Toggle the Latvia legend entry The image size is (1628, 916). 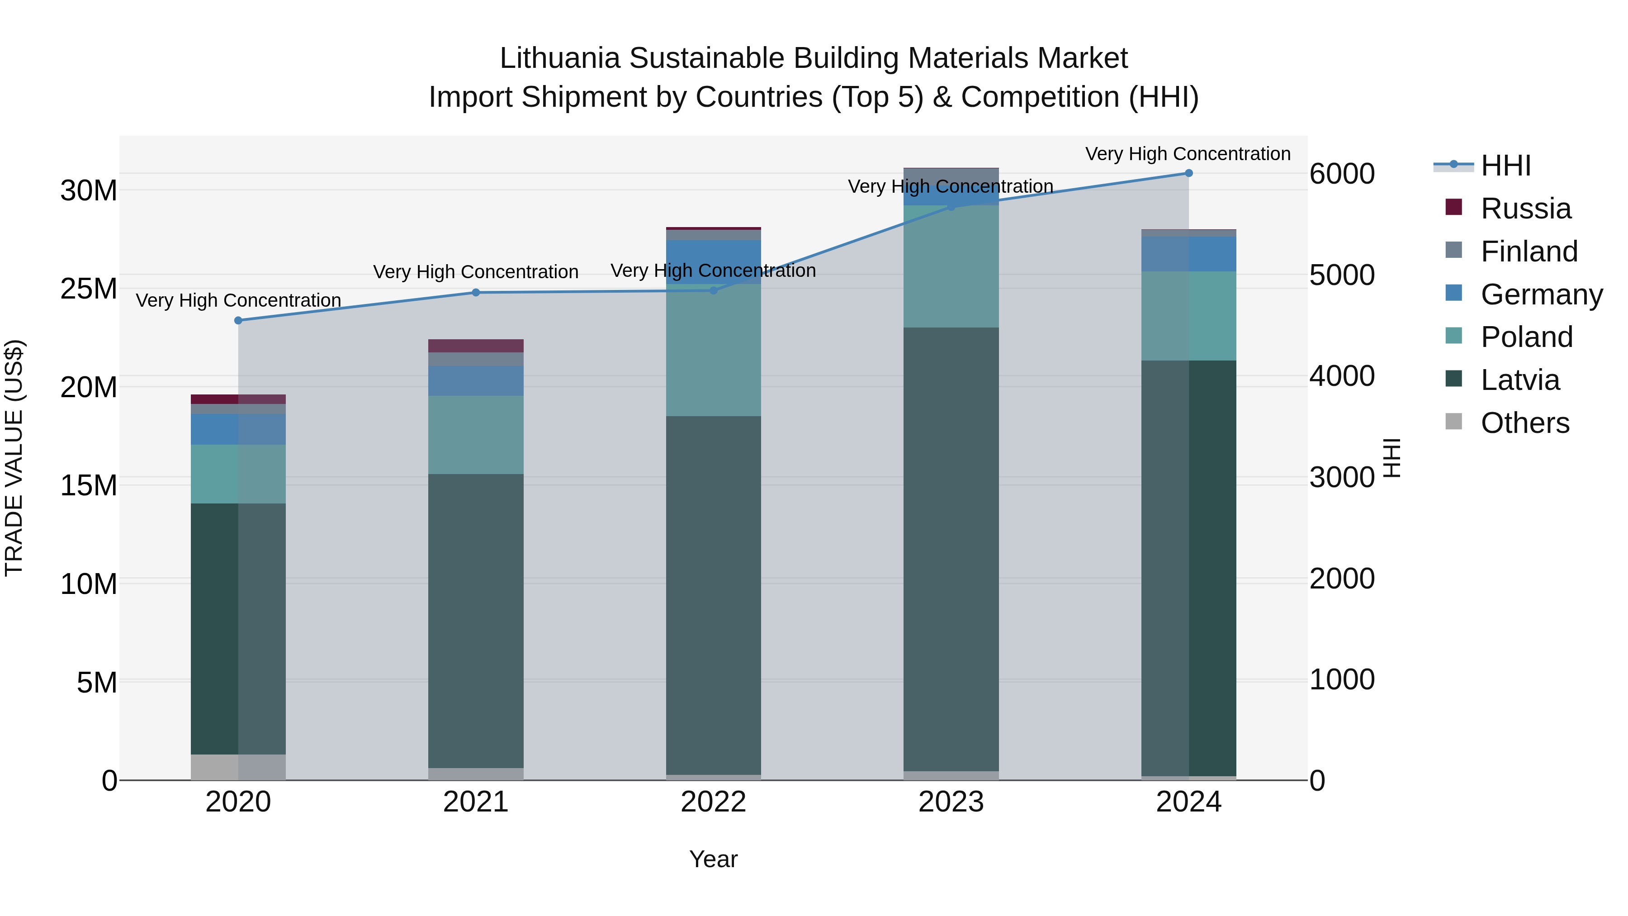1502,380
